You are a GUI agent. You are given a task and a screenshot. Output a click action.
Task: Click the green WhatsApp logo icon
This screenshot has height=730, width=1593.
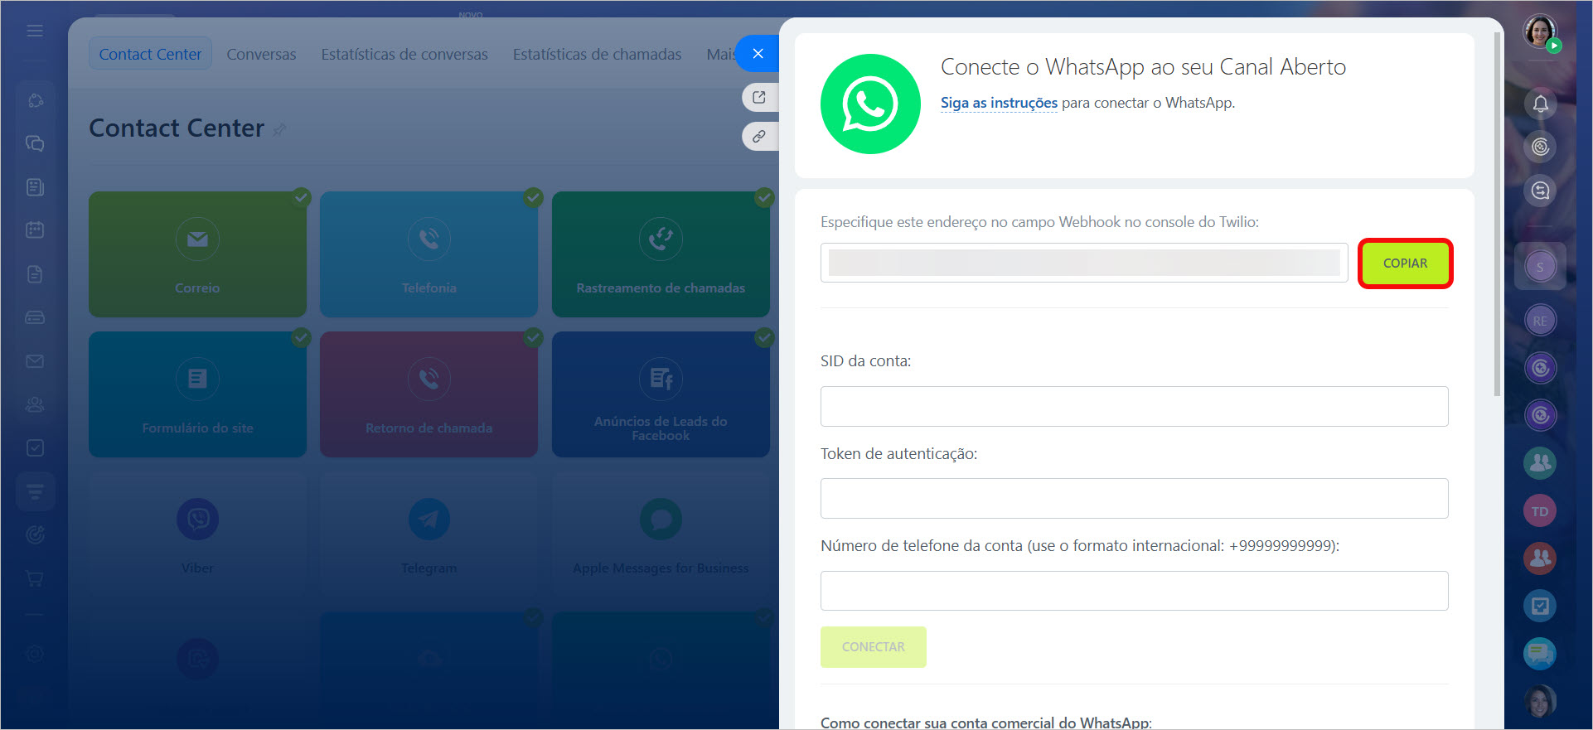869,104
